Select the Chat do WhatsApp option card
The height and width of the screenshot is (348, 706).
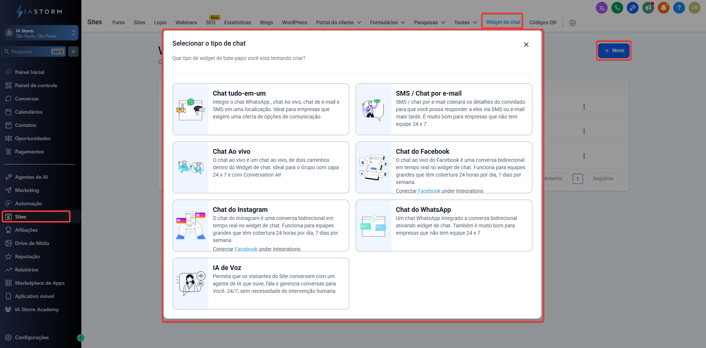pos(443,225)
